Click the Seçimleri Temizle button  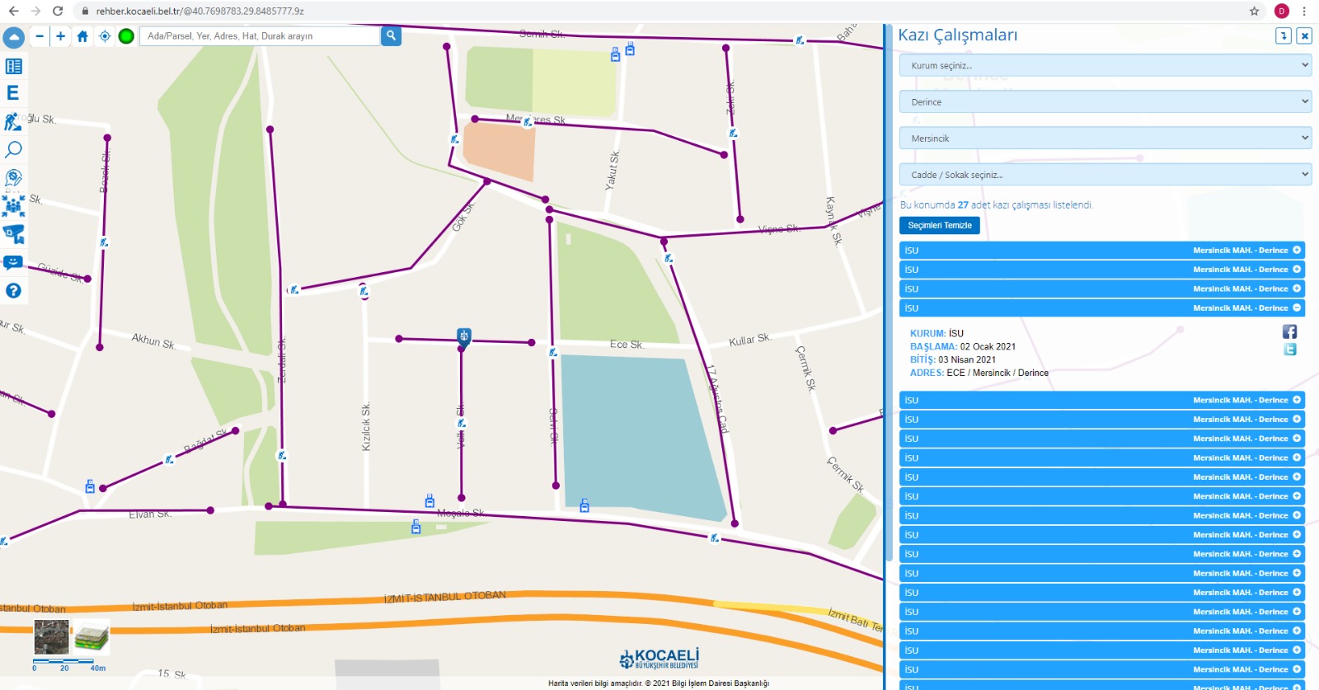pyautogui.click(x=940, y=225)
